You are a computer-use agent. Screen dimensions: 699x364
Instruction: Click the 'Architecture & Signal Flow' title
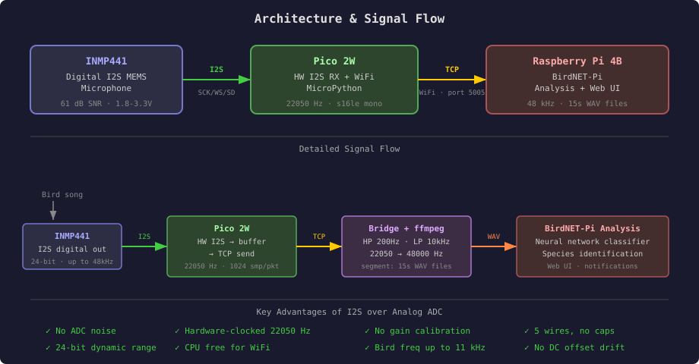click(349, 19)
